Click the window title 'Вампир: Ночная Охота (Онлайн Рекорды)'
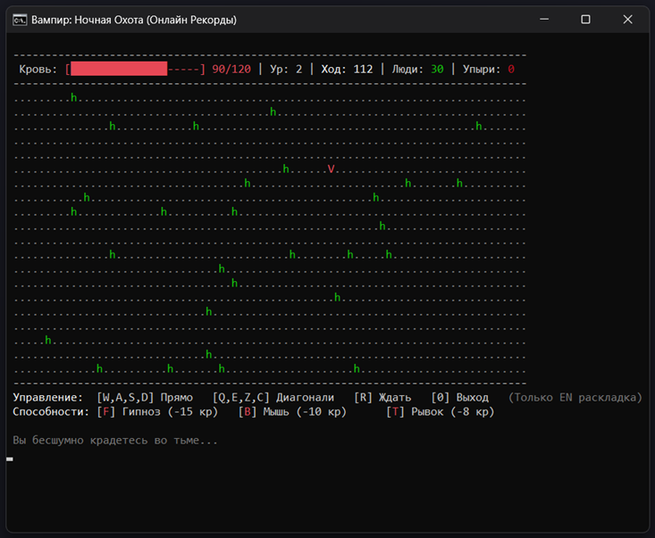Screen dimensions: 655x538 [134, 20]
